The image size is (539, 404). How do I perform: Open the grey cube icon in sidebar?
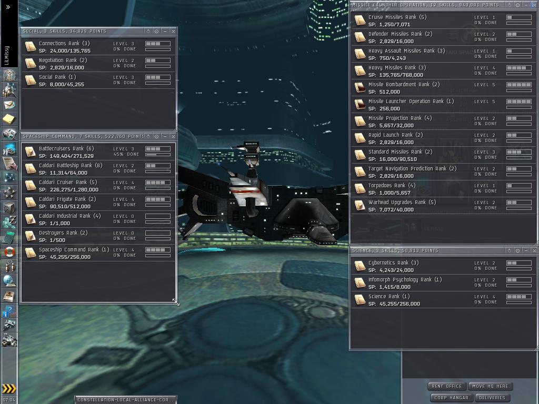pyautogui.click(x=9, y=207)
